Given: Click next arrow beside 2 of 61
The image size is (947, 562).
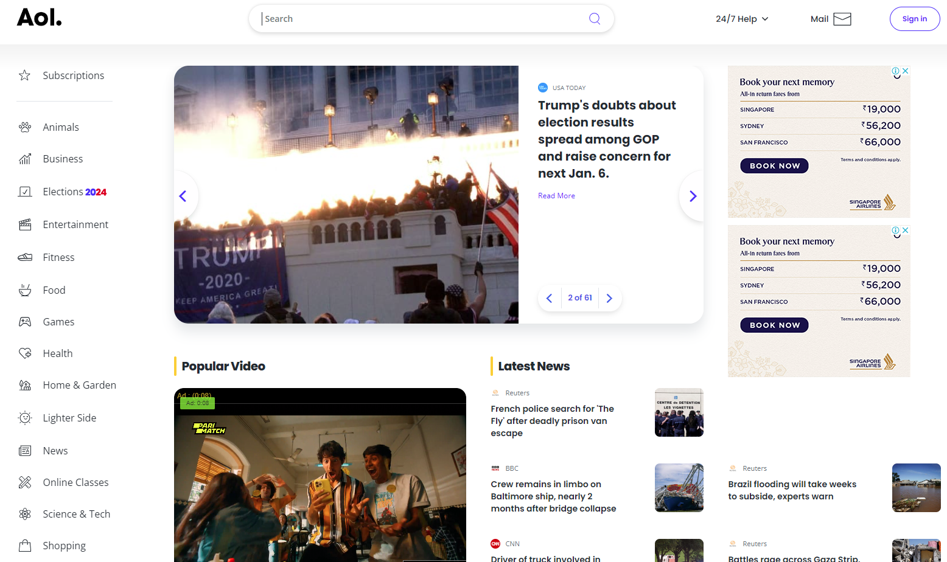Looking at the screenshot, I should click(x=609, y=298).
